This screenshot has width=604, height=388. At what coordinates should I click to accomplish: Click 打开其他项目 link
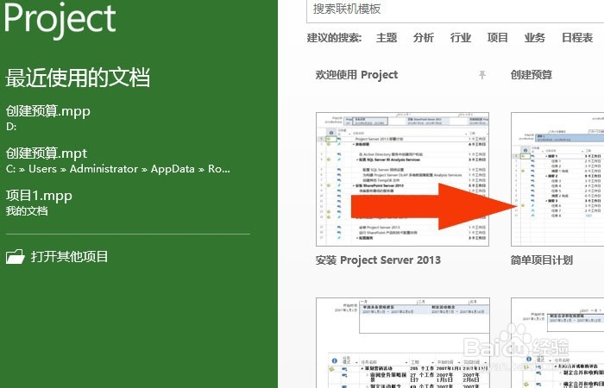69,257
